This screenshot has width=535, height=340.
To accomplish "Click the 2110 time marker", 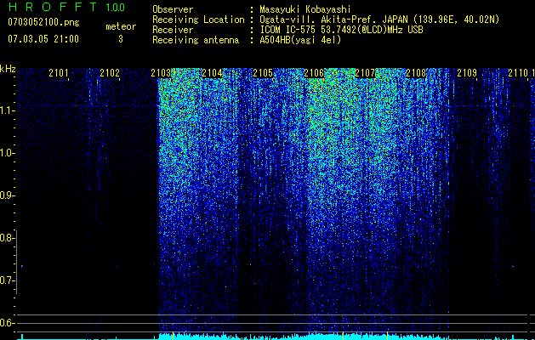I will [518, 73].
